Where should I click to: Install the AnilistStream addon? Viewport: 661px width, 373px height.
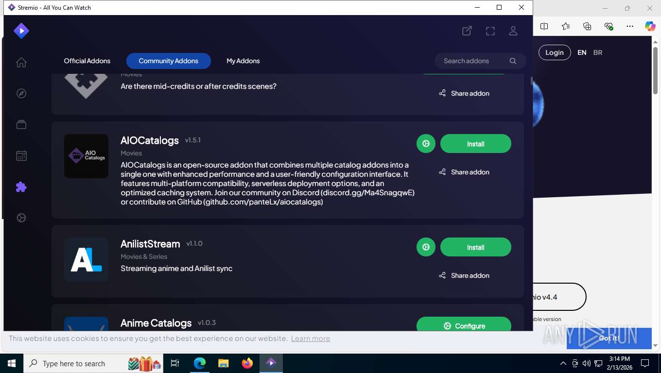tap(476, 247)
